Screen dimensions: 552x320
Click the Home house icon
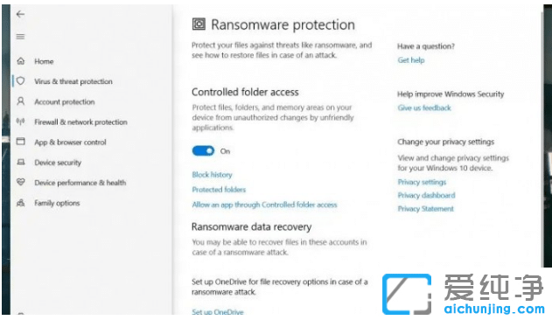point(21,61)
